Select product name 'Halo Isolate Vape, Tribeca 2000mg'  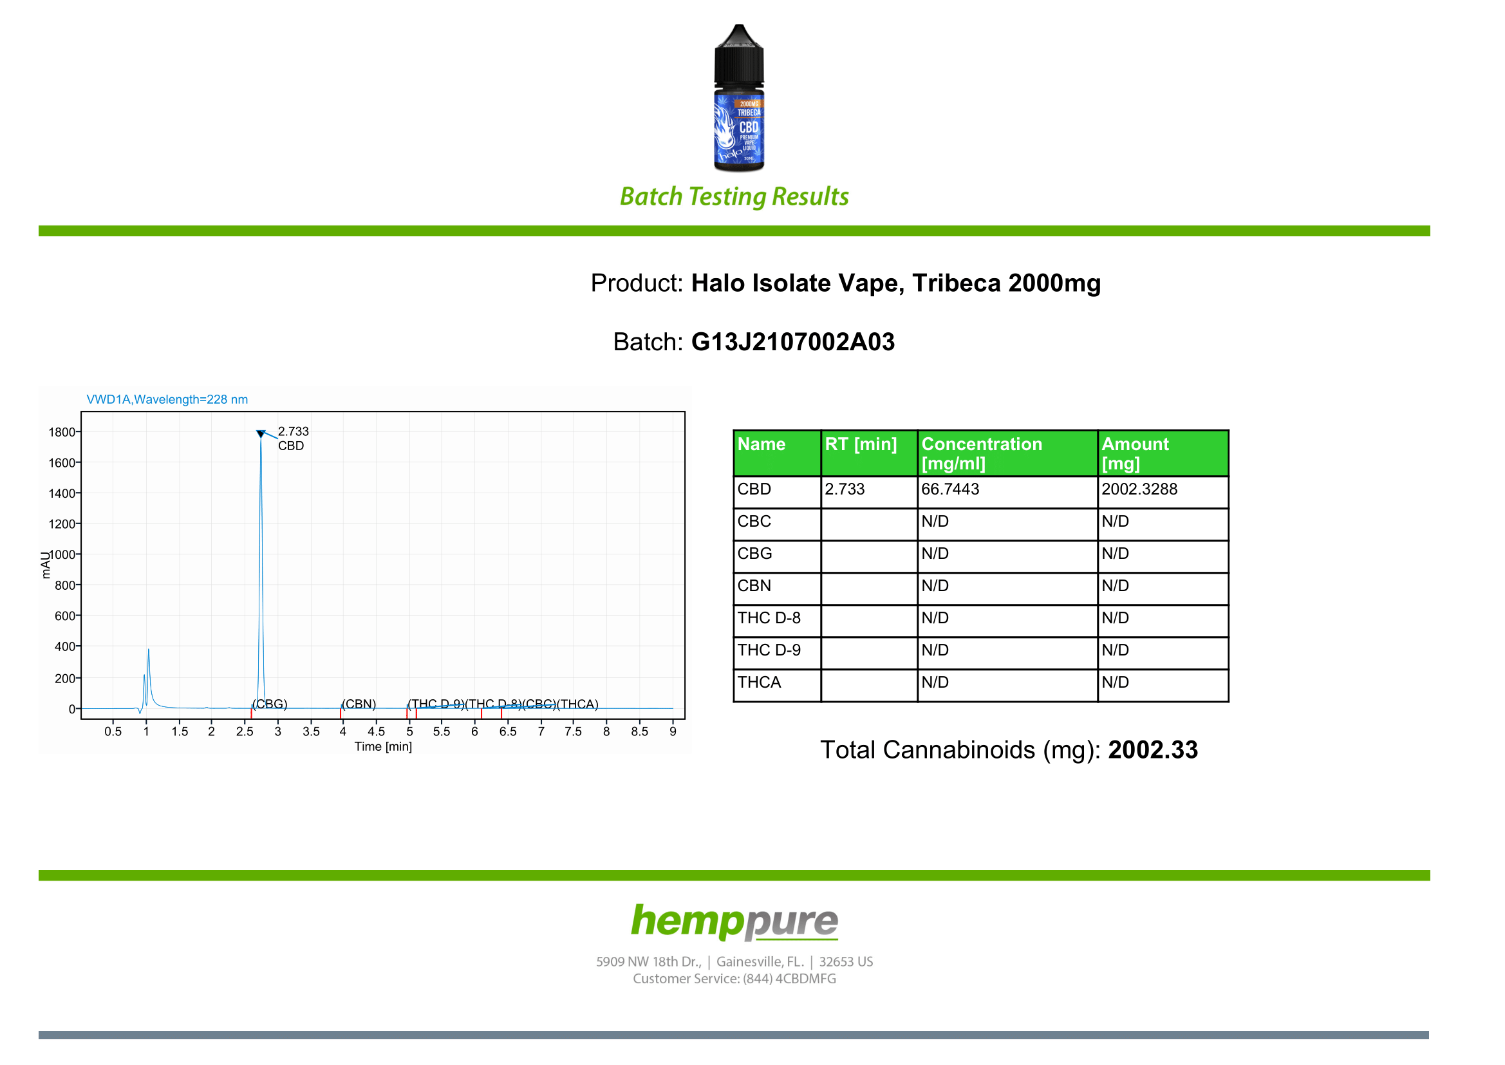coord(896,283)
